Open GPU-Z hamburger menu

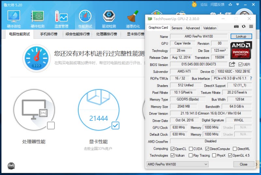[251, 26]
